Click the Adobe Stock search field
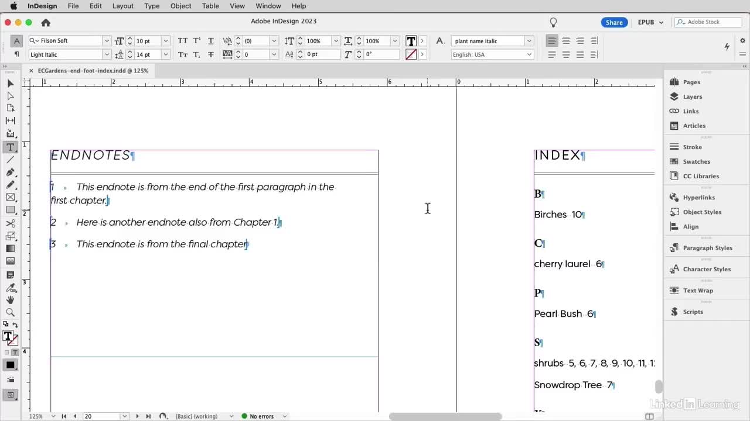Image resolution: width=750 pixels, height=421 pixels. click(x=709, y=22)
